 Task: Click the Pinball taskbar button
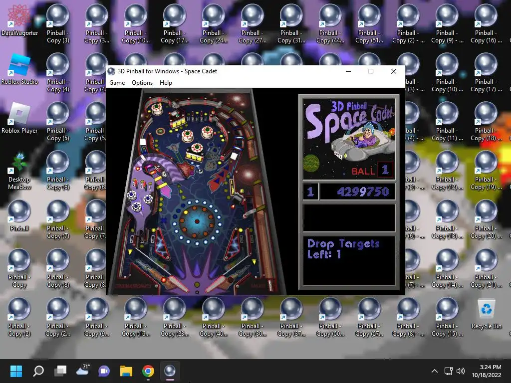[x=170, y=371]
